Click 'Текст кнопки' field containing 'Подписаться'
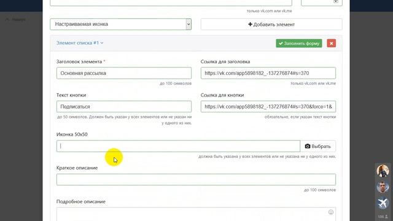Image resolution: width=393 pixels, height=221 pixels. pyautogui.click(x=124, y=106)
